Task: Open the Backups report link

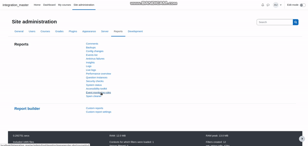Action: 91,47
